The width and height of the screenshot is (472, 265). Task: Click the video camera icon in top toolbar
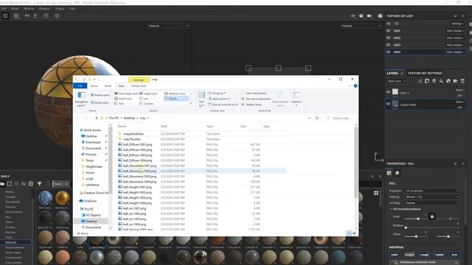(369, 16)
